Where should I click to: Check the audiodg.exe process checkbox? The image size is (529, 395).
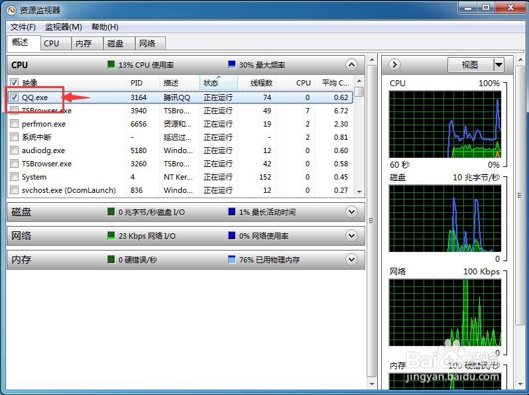point(14,150)
